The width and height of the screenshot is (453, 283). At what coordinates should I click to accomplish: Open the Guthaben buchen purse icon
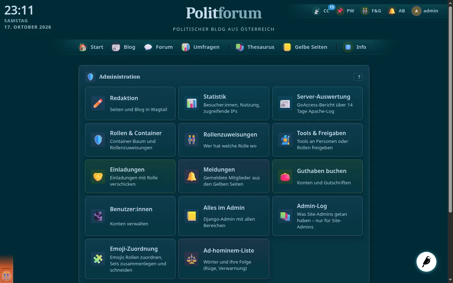pyautogui.click(x=285, y=176)
